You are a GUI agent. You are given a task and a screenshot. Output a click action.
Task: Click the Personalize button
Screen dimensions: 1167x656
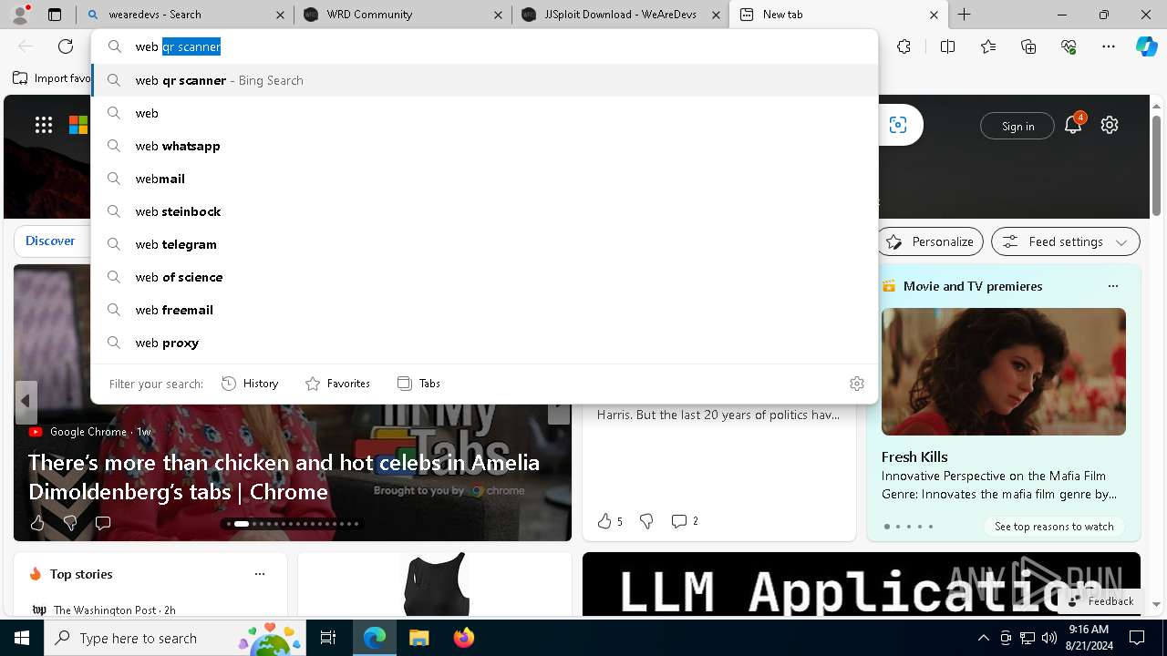pyautogui.click(x=931, y=241)
